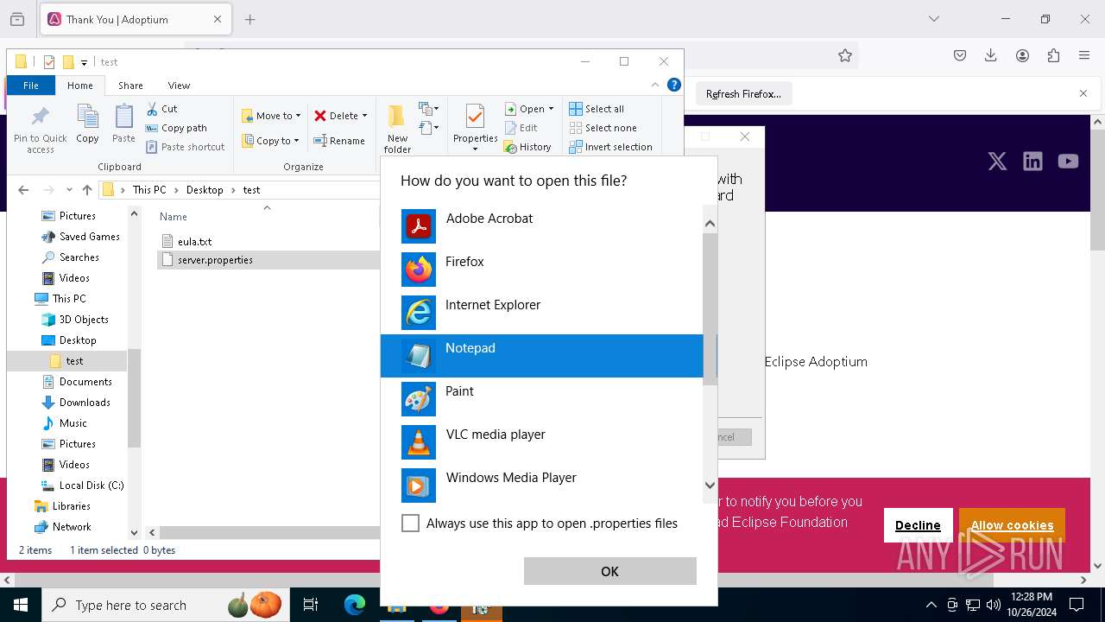Click Select none in the ribbon
This screenshot has height=622, width=1105.
point(603,128)
